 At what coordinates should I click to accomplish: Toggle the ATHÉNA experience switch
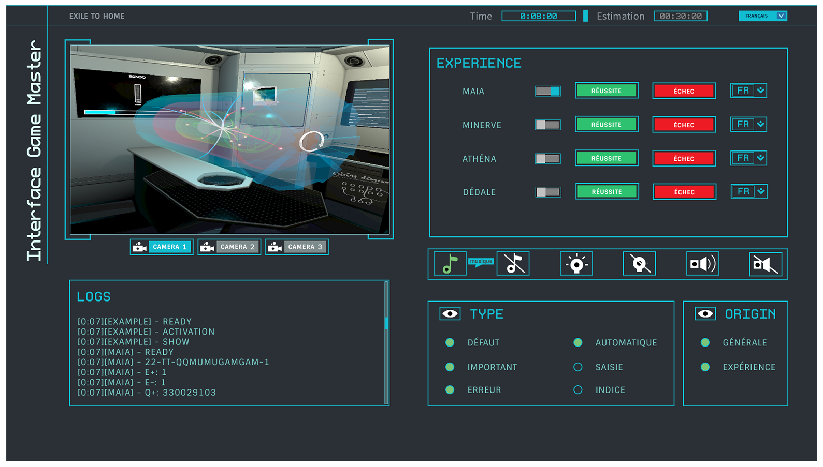[547, 158]
